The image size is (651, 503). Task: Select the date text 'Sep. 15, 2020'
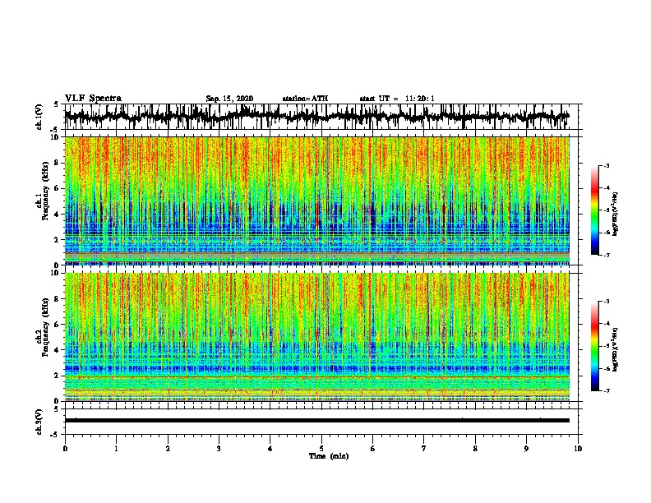coord(229,99)
